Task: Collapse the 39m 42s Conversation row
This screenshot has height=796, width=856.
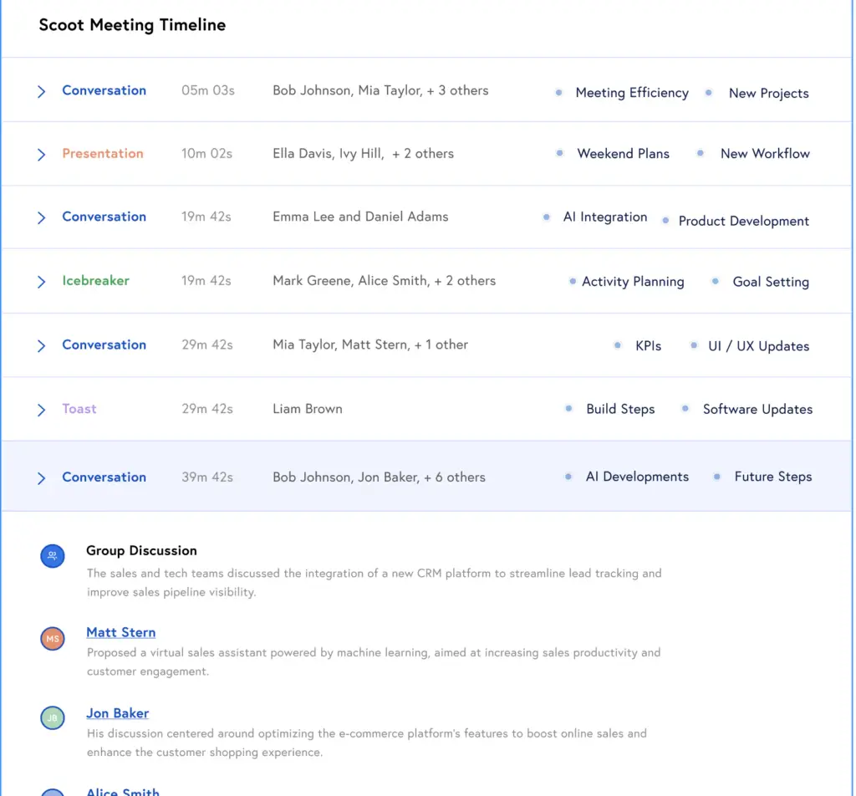Action: 41,478
